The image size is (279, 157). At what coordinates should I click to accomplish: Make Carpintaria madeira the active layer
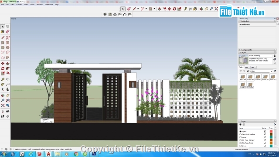240,134
